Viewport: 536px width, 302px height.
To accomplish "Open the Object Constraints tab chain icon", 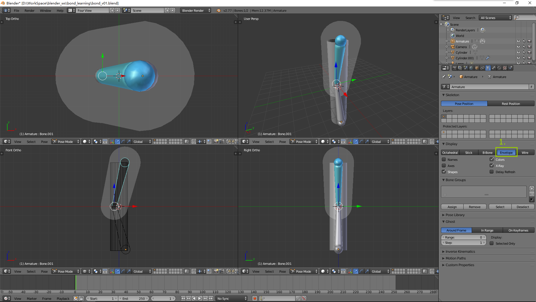I will click(482, 68).
